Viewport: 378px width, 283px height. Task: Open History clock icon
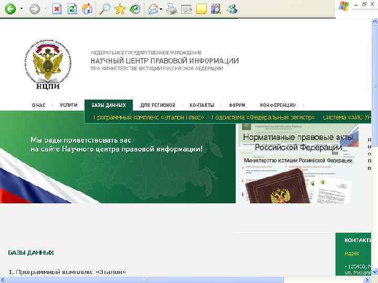[x=135, y=9]
